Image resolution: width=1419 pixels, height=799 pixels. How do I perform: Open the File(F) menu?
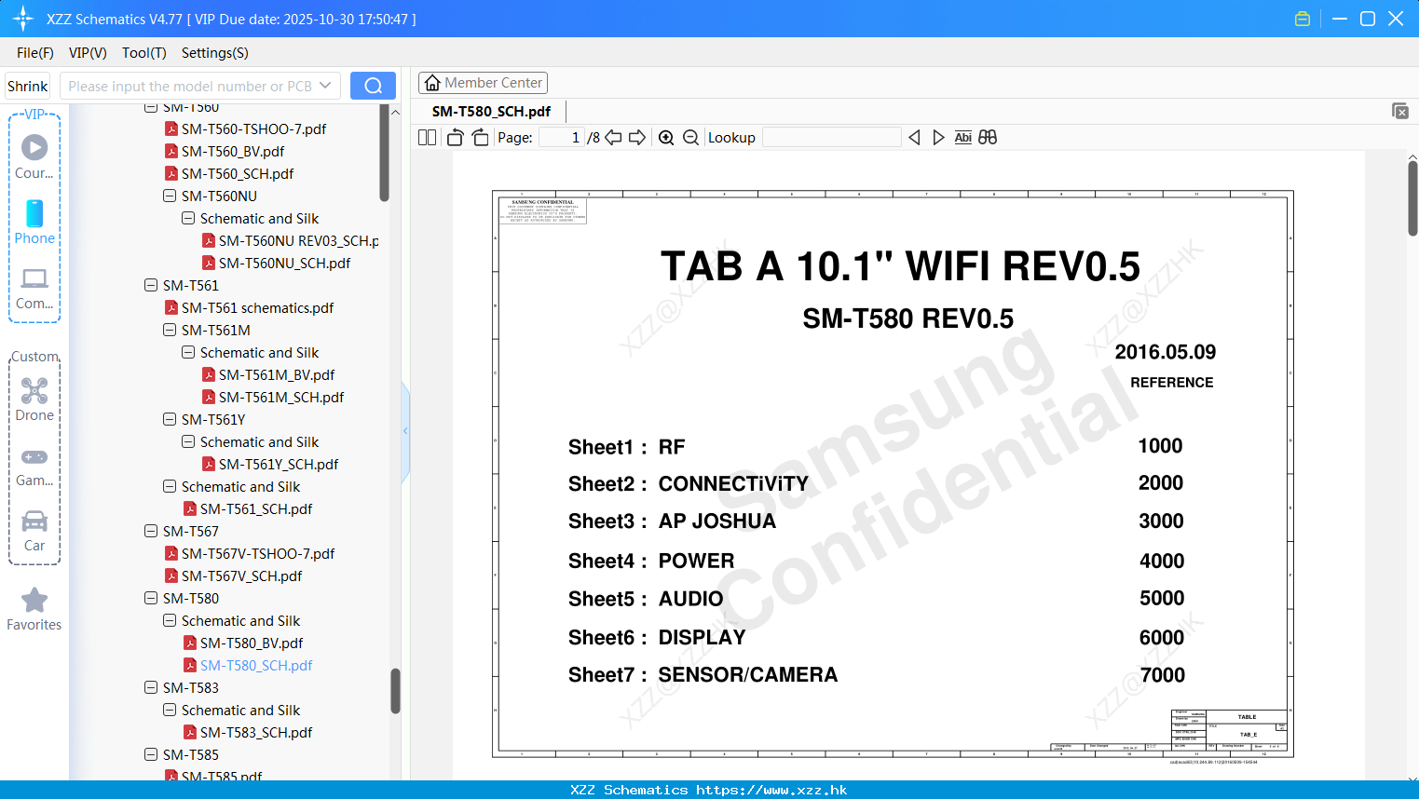[35, 53]
